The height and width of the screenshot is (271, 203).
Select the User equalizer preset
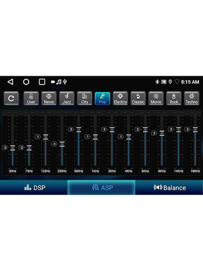(31, 98)
